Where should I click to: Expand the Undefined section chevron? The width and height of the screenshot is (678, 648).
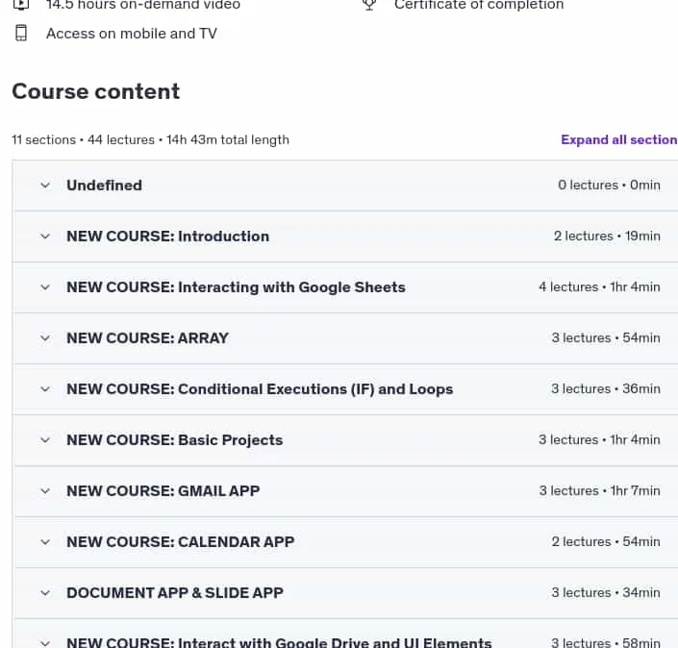[x=45, y=186]
